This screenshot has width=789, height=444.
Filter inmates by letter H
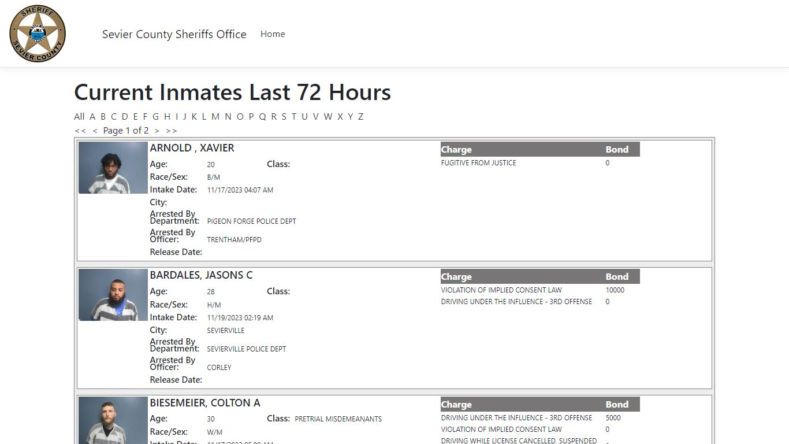pyautogui.click(x=167, y=116)
